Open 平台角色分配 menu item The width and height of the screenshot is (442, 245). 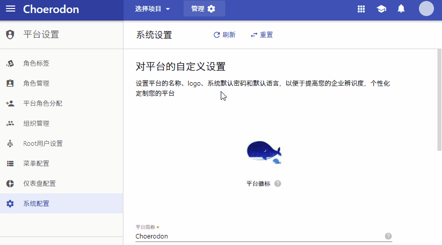pos(61,103)
